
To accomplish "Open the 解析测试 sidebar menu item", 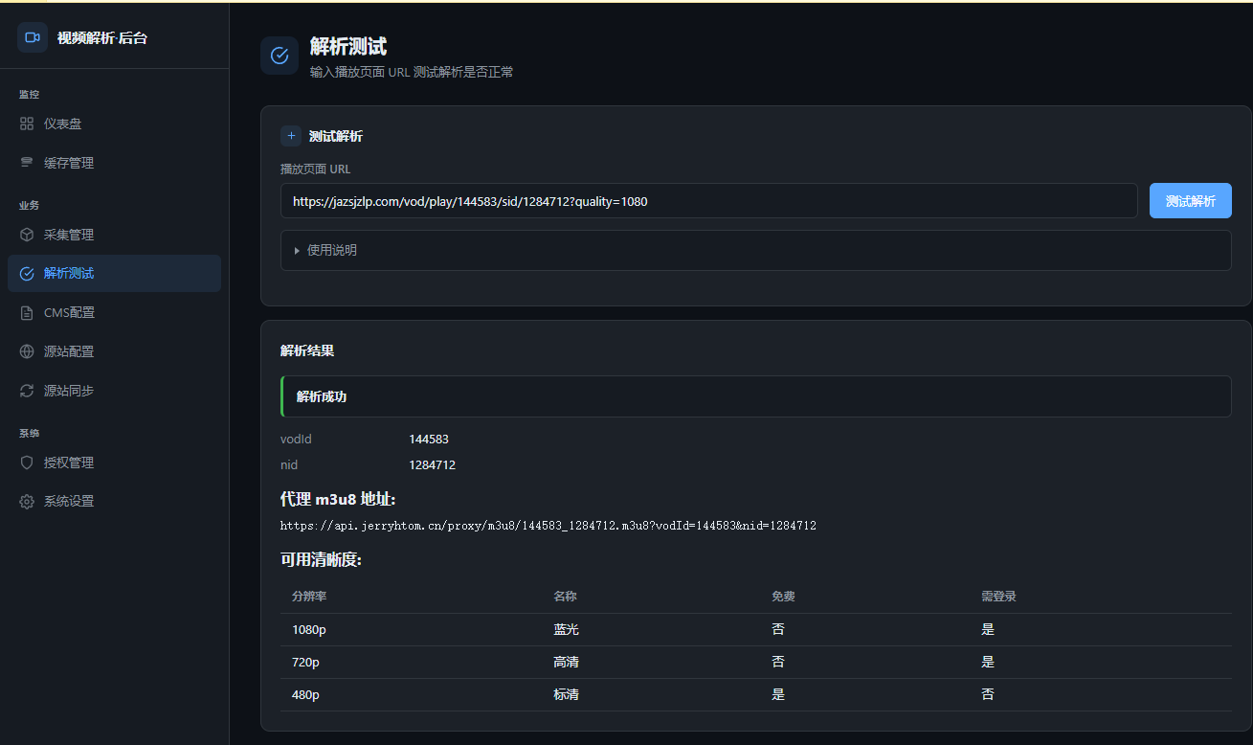I will (114, 273).
